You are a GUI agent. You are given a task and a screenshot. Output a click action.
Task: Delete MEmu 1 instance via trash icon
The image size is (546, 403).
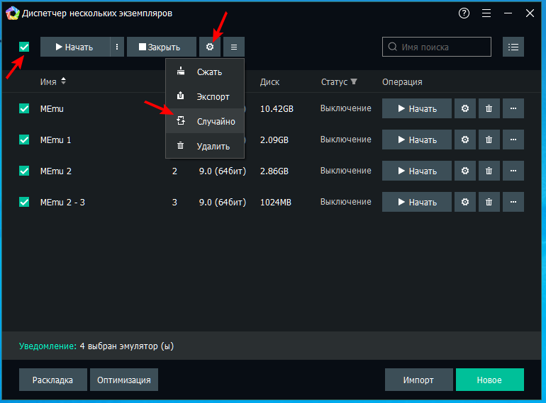489,140
